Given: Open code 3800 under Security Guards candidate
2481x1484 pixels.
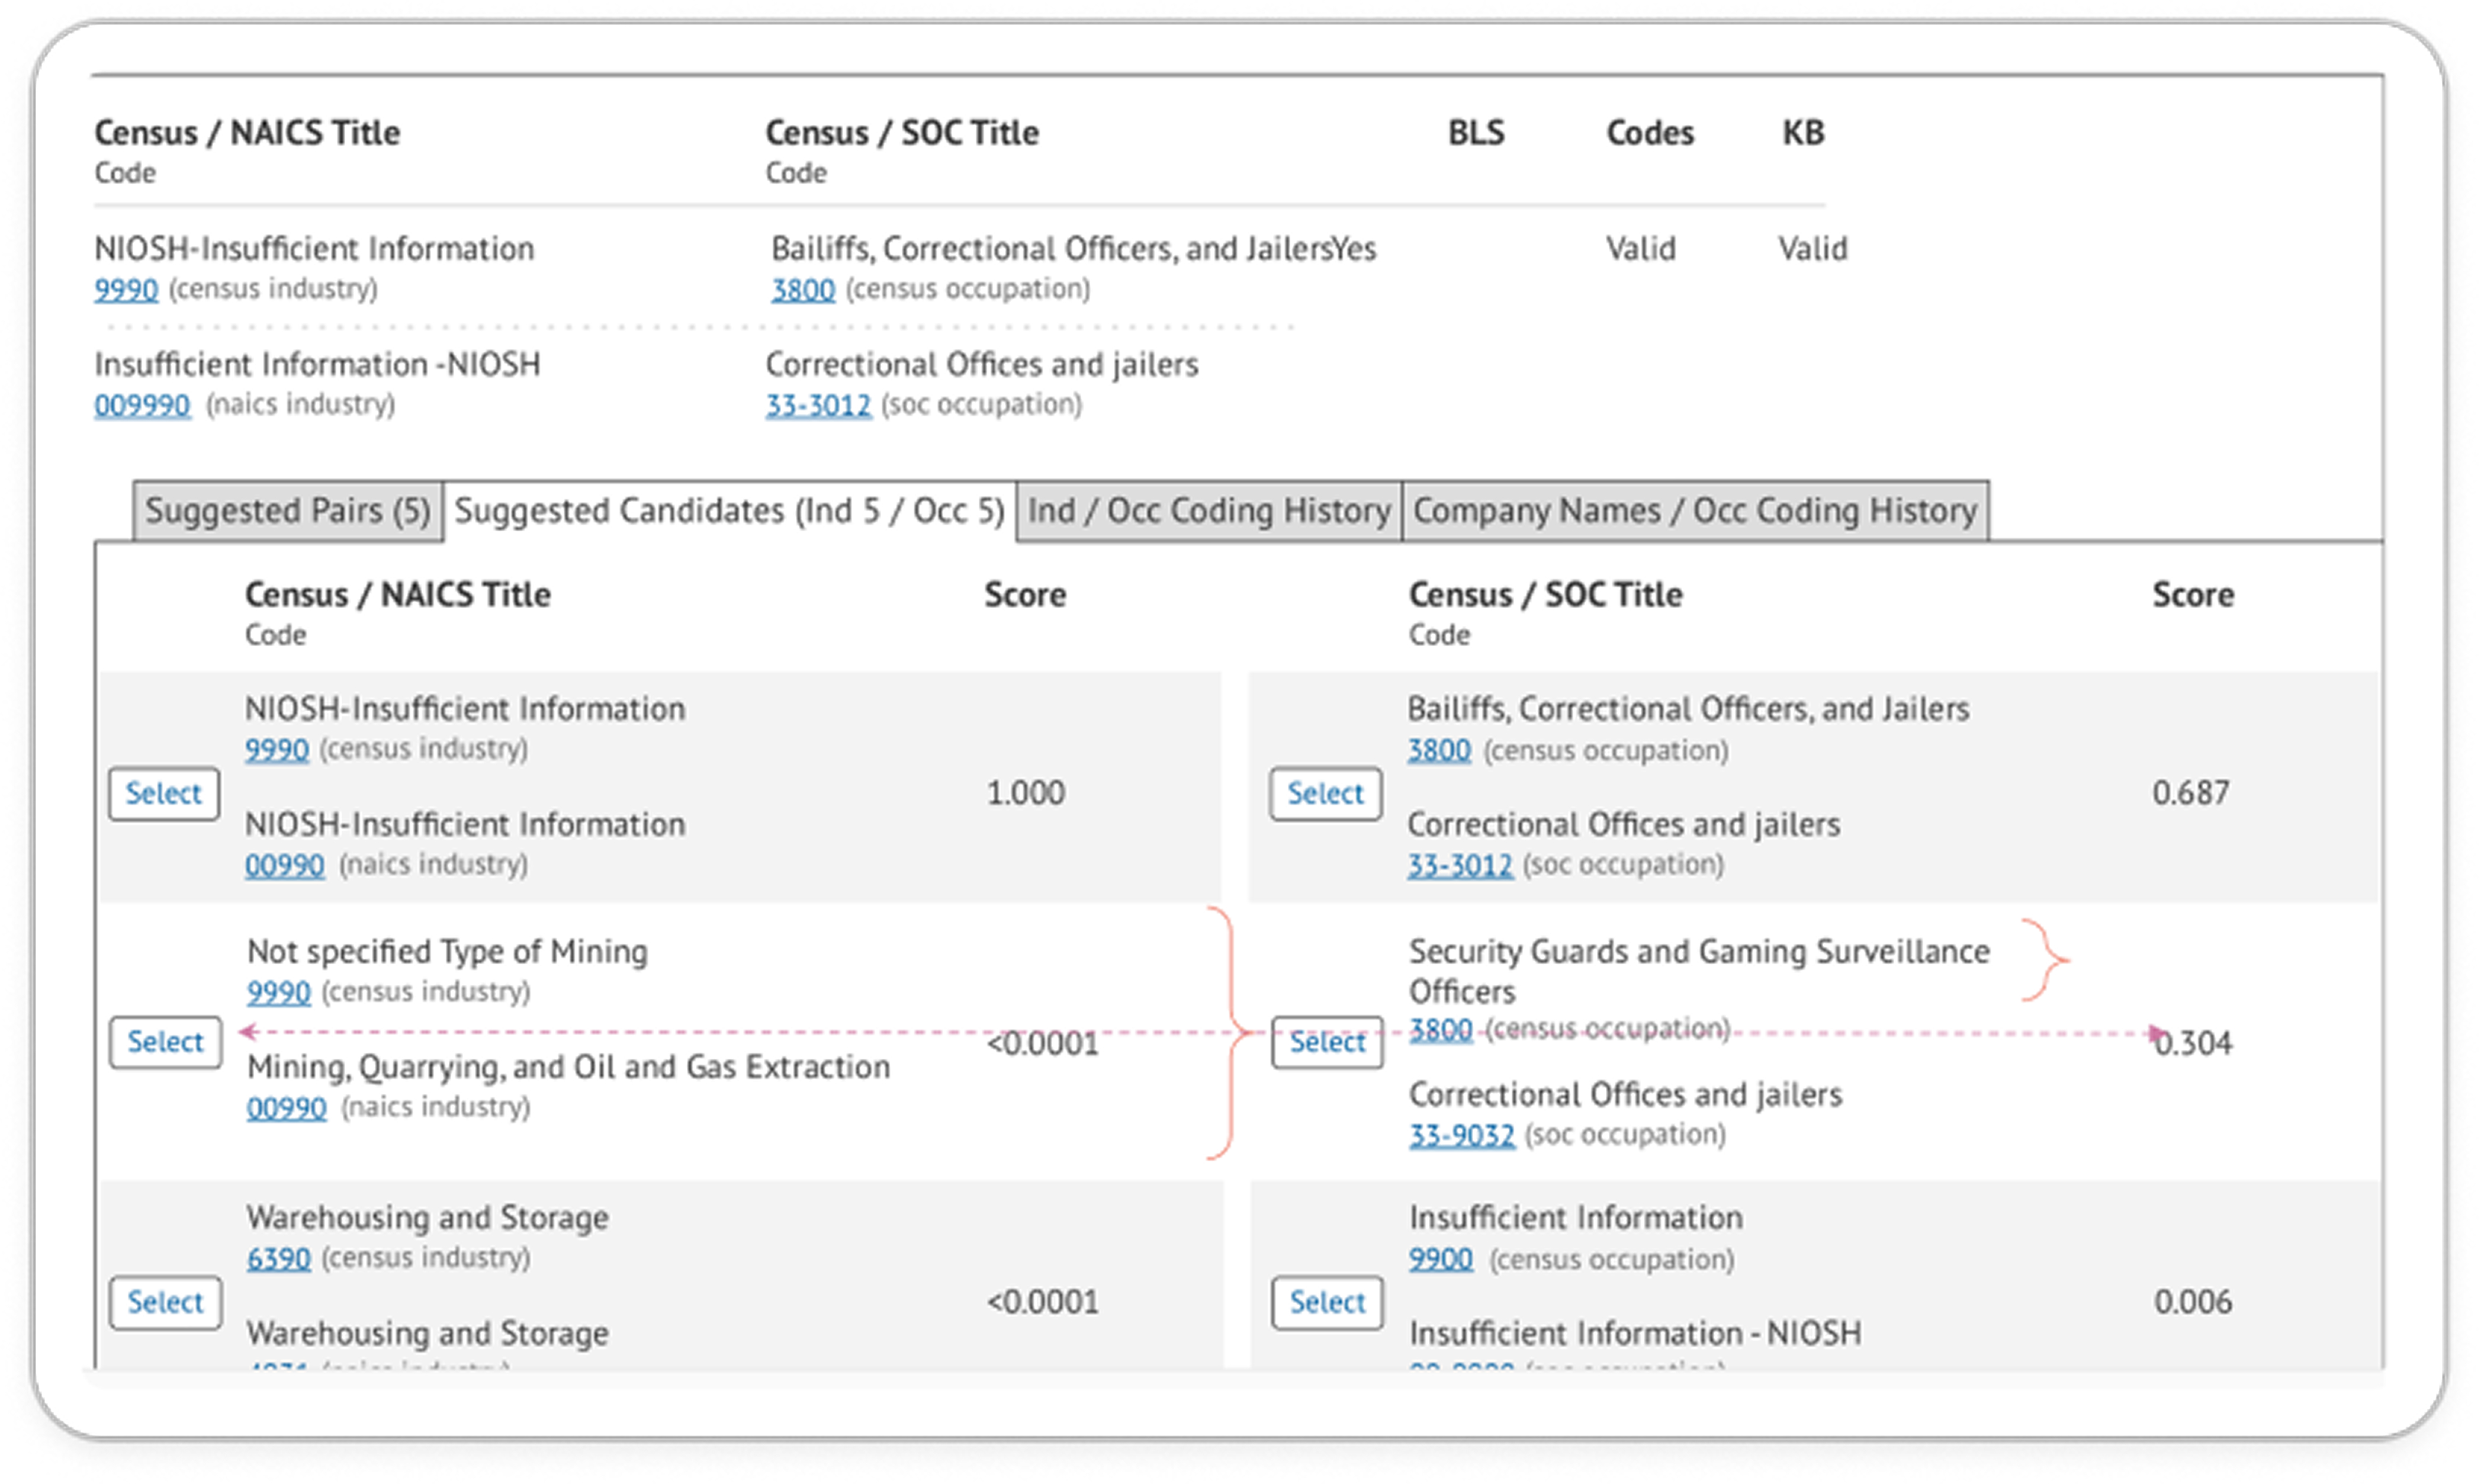Looking at the screenshot, I should pos(1441,1029).
